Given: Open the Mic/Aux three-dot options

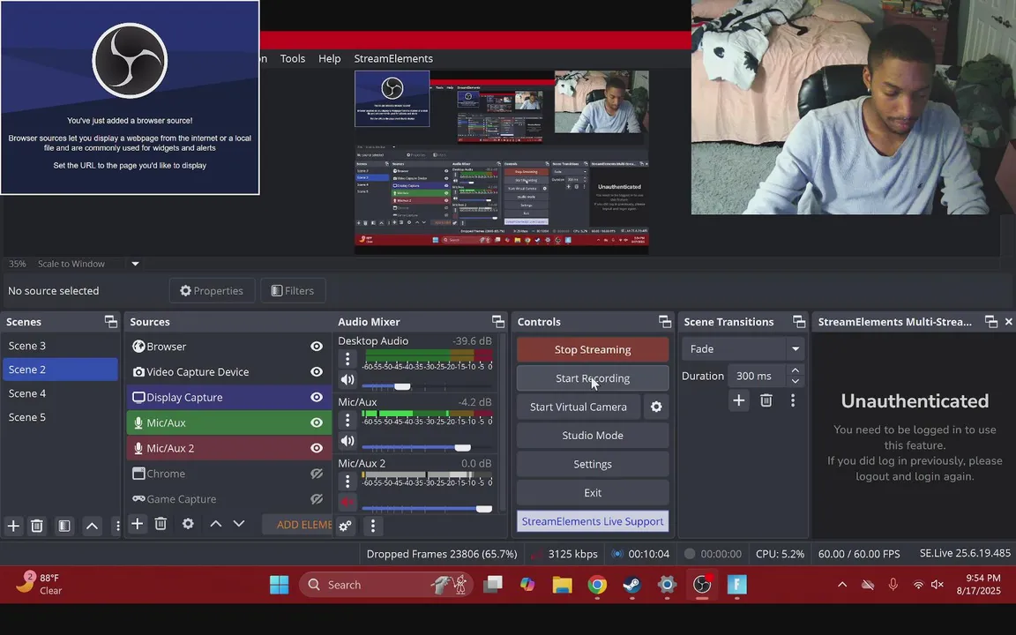Looking at the screenshot, I should coord(347,420).
